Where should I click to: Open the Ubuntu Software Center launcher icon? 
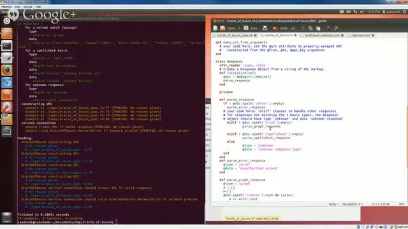(7, 95)
